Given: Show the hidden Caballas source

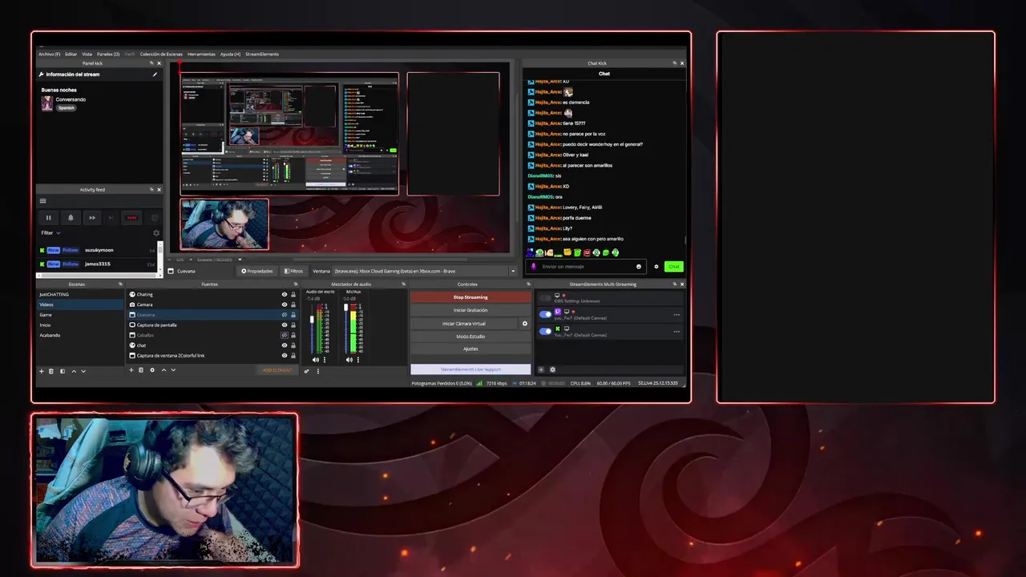Looking at the screenshot, I should tap(285, 335).
